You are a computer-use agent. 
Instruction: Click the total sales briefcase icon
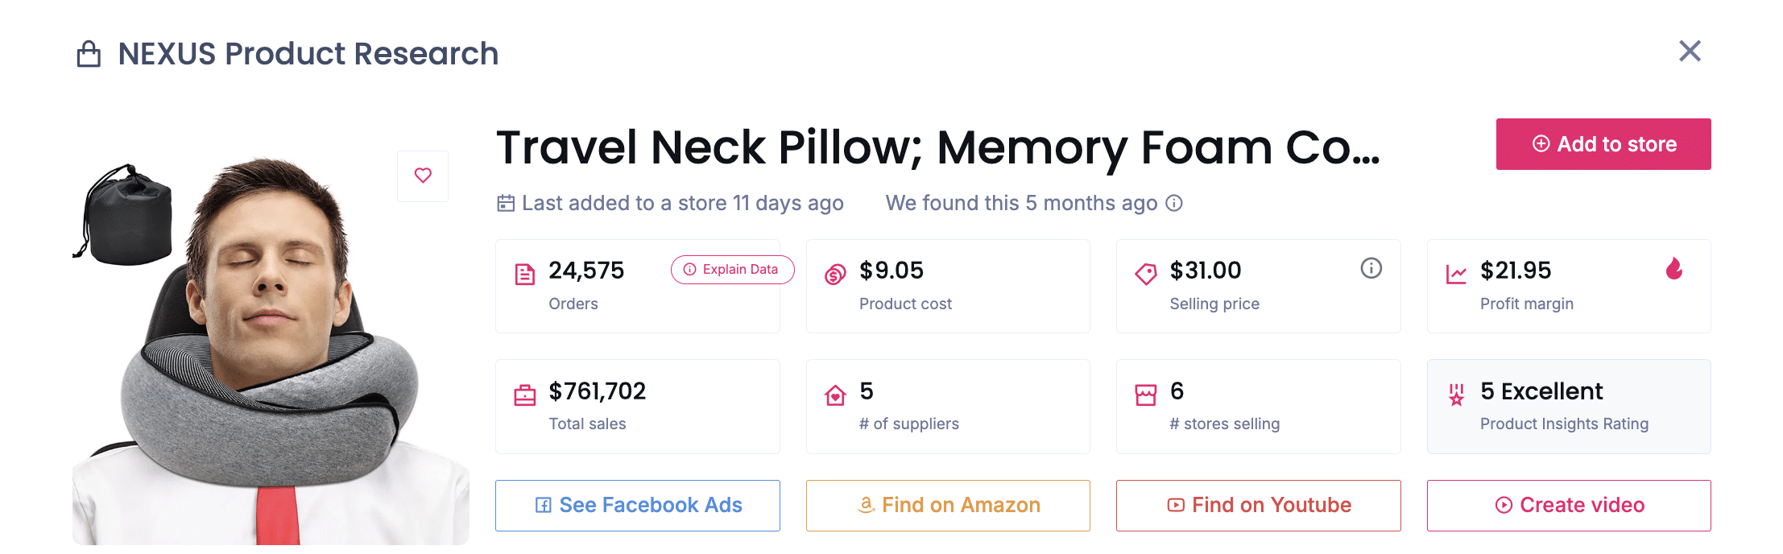pyautogui.click(x=524, y=395)
